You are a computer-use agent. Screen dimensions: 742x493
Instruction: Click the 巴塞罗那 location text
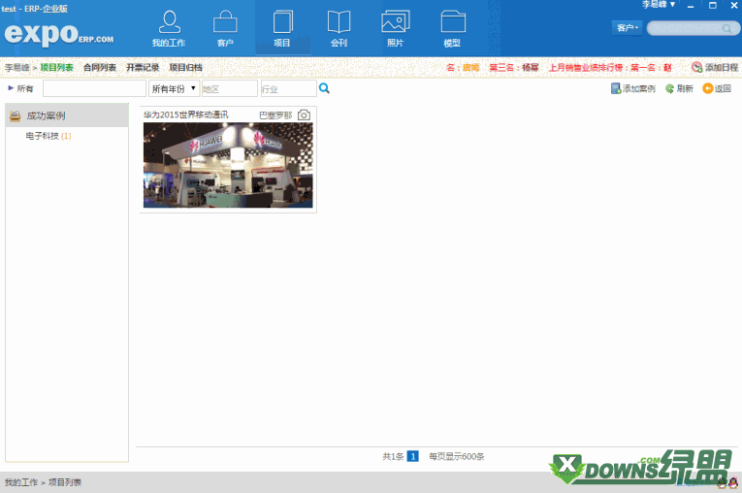coord(275,115)
